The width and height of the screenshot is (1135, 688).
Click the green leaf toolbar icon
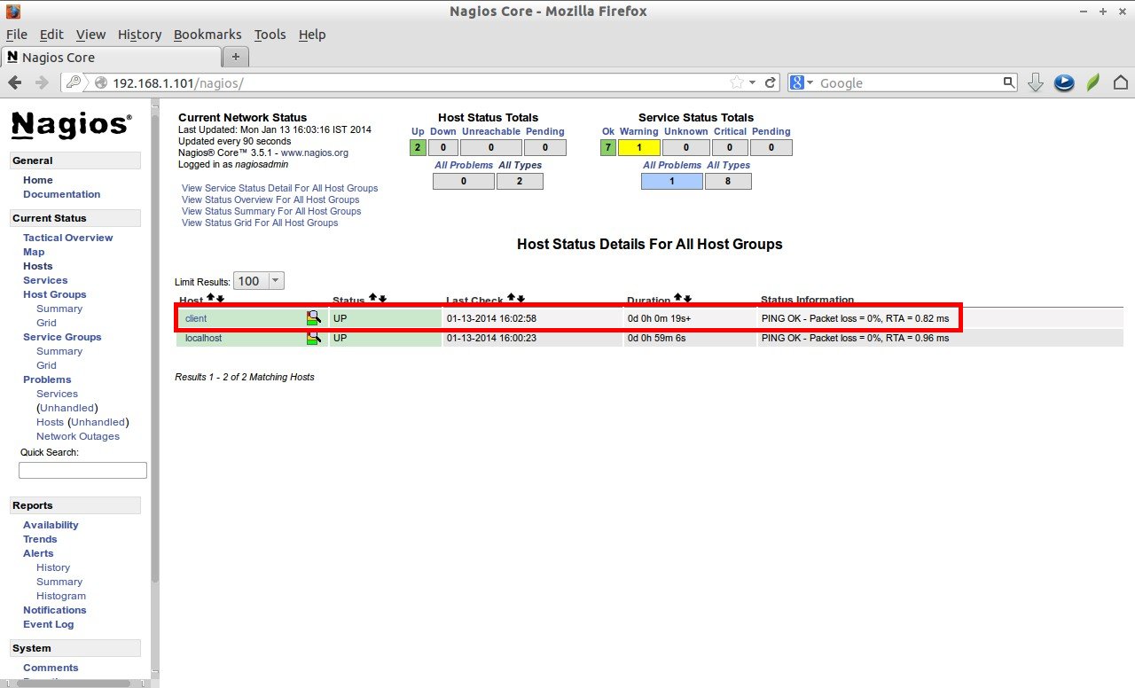point(1093,82)
